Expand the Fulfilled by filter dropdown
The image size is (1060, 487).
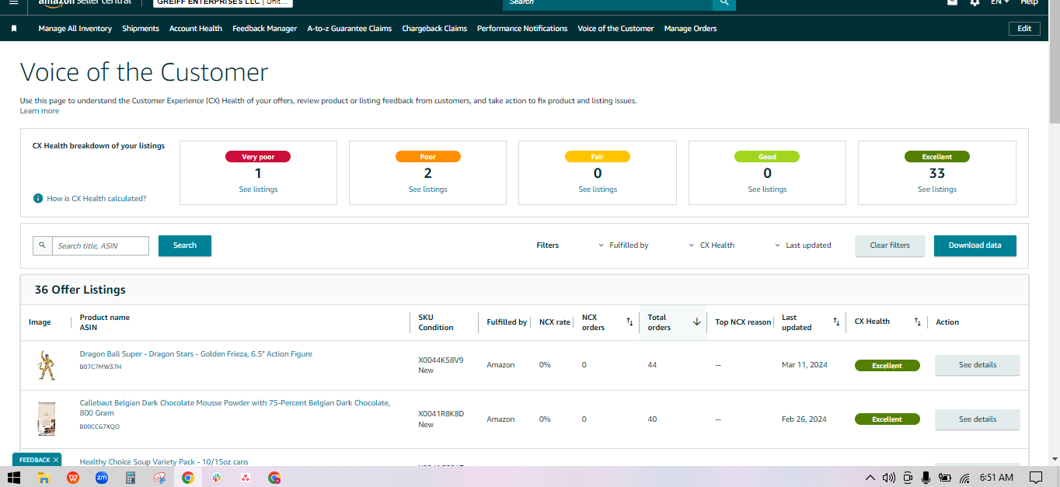[x=623, y=245]
